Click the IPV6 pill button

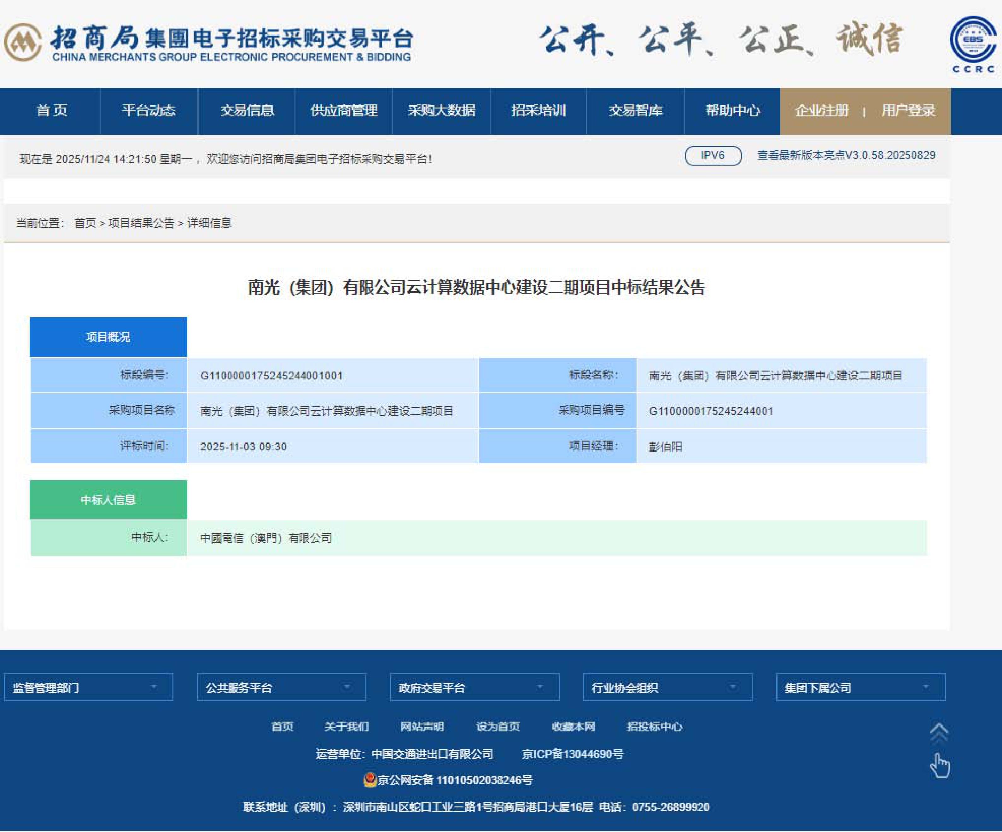[x=713, y=155]
